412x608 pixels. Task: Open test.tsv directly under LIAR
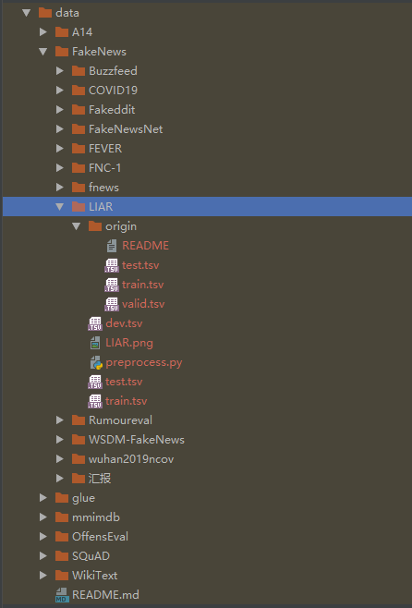pos(124,382)
